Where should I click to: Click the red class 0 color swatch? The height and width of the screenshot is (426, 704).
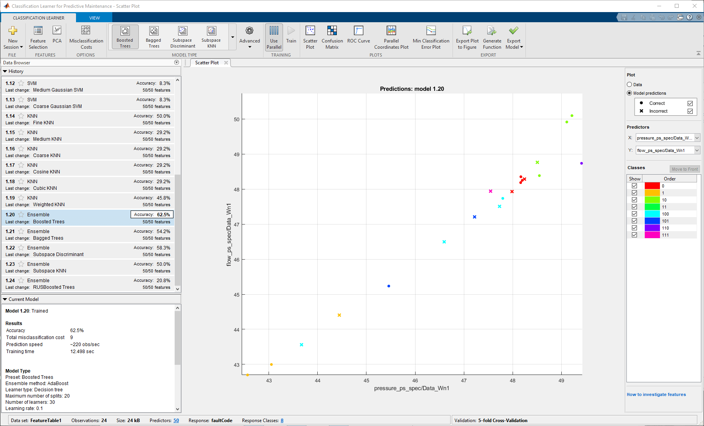tap(652, 186)
